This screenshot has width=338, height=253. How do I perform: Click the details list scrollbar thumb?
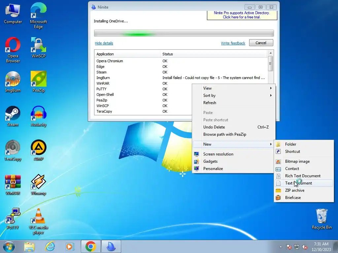pyautogui.click(x=270, y=64)
